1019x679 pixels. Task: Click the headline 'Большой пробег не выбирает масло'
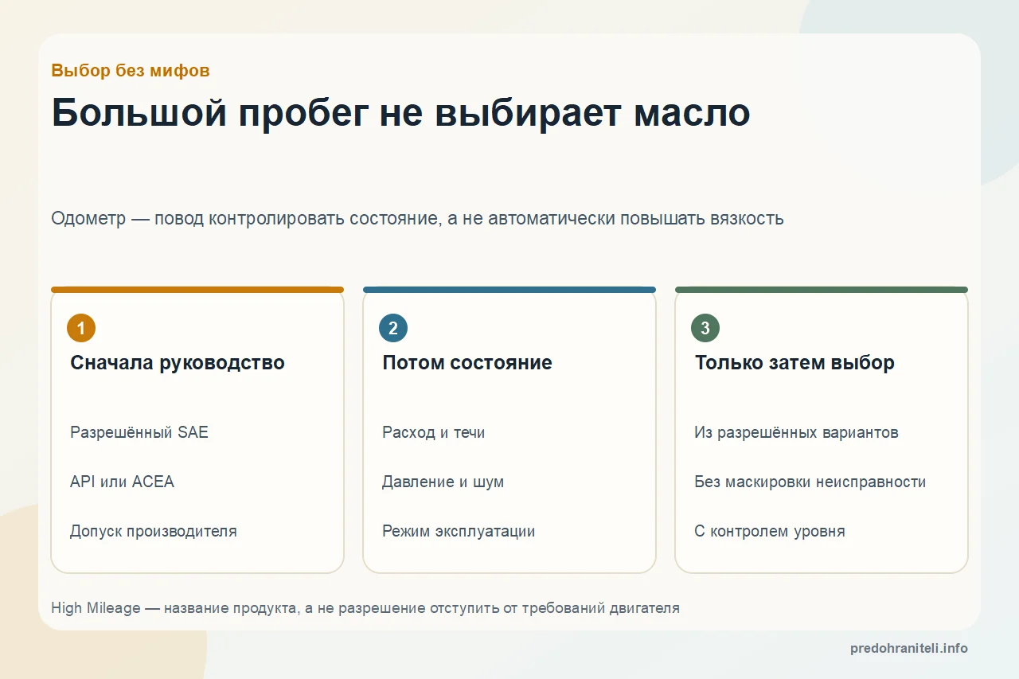click(400, 113)
